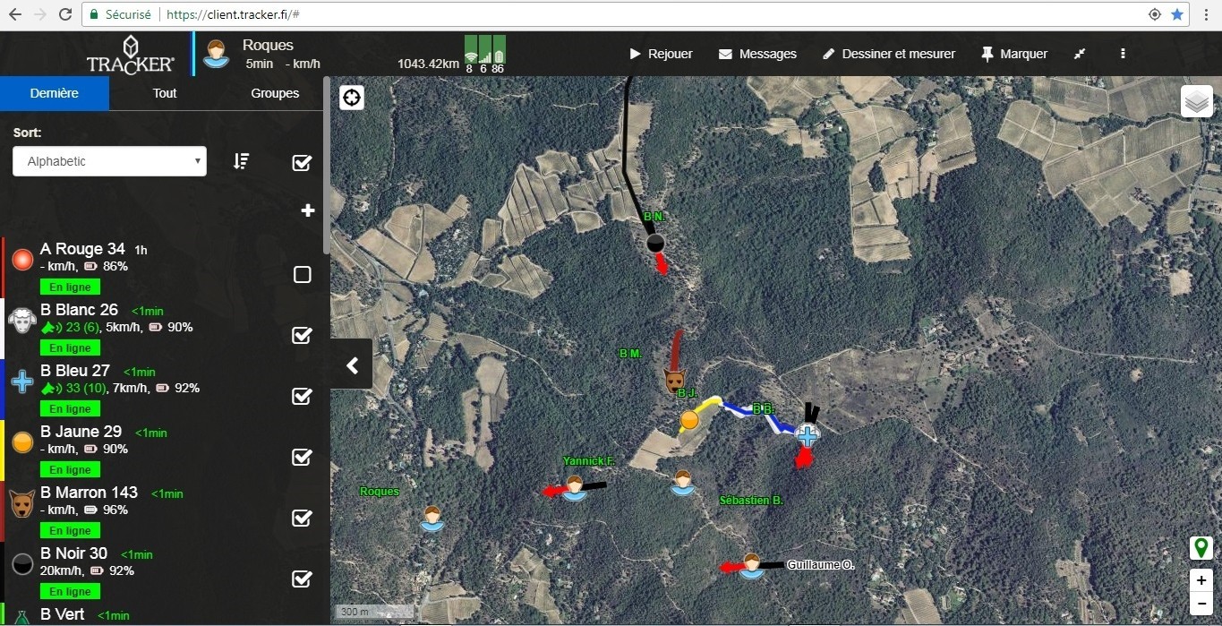Viewport: 1222px width, 626px height.
Task: Click the Sécurisé padlock site info
Action: pyautogui.click(x=119, y=14)
